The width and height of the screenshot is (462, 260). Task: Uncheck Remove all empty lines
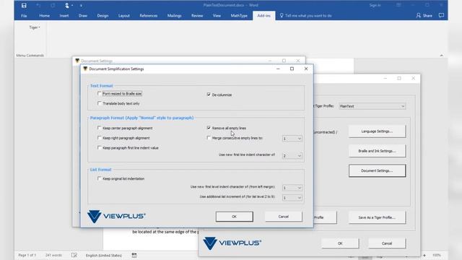209,128
